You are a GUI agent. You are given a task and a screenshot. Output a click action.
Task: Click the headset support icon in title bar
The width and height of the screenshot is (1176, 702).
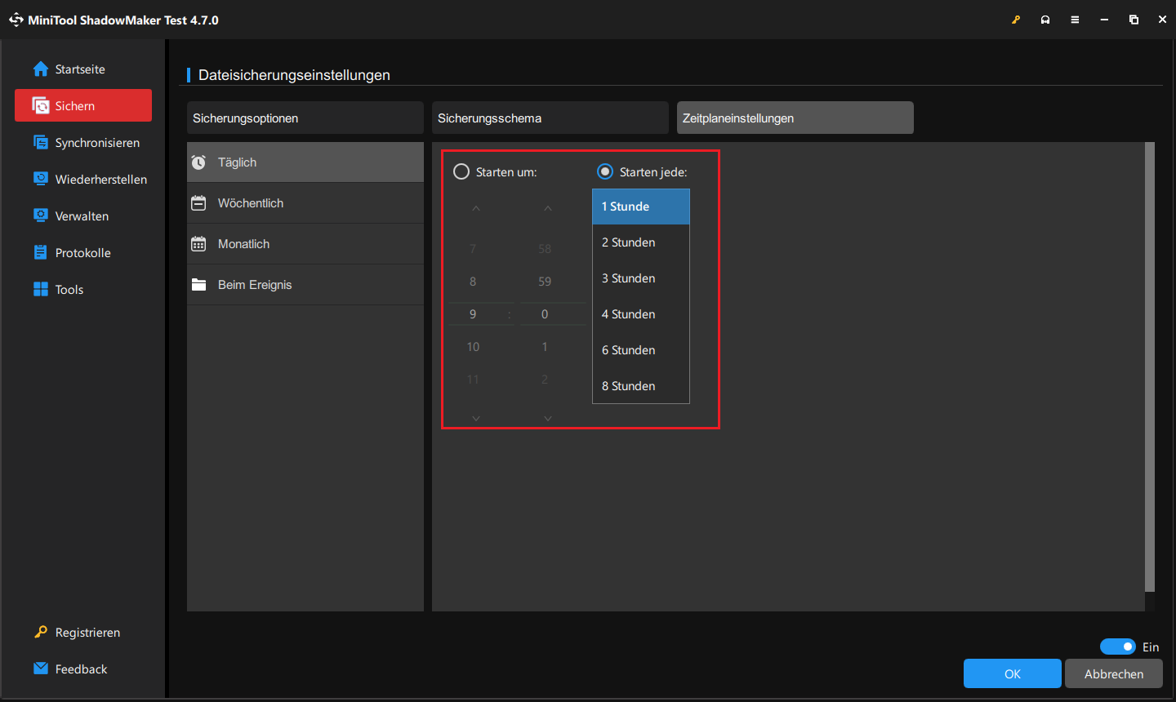pos(1045,20)
